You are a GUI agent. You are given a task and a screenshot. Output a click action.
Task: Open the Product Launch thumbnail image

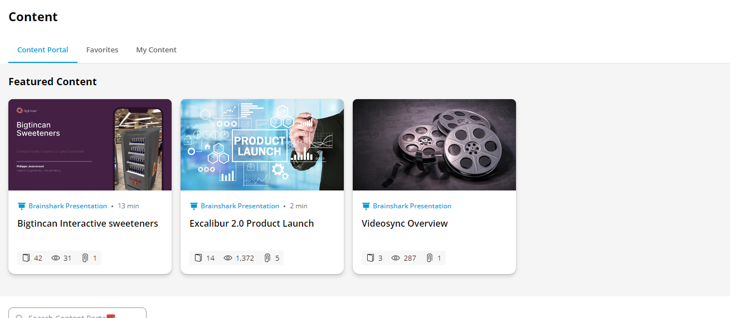click(262, 145)
